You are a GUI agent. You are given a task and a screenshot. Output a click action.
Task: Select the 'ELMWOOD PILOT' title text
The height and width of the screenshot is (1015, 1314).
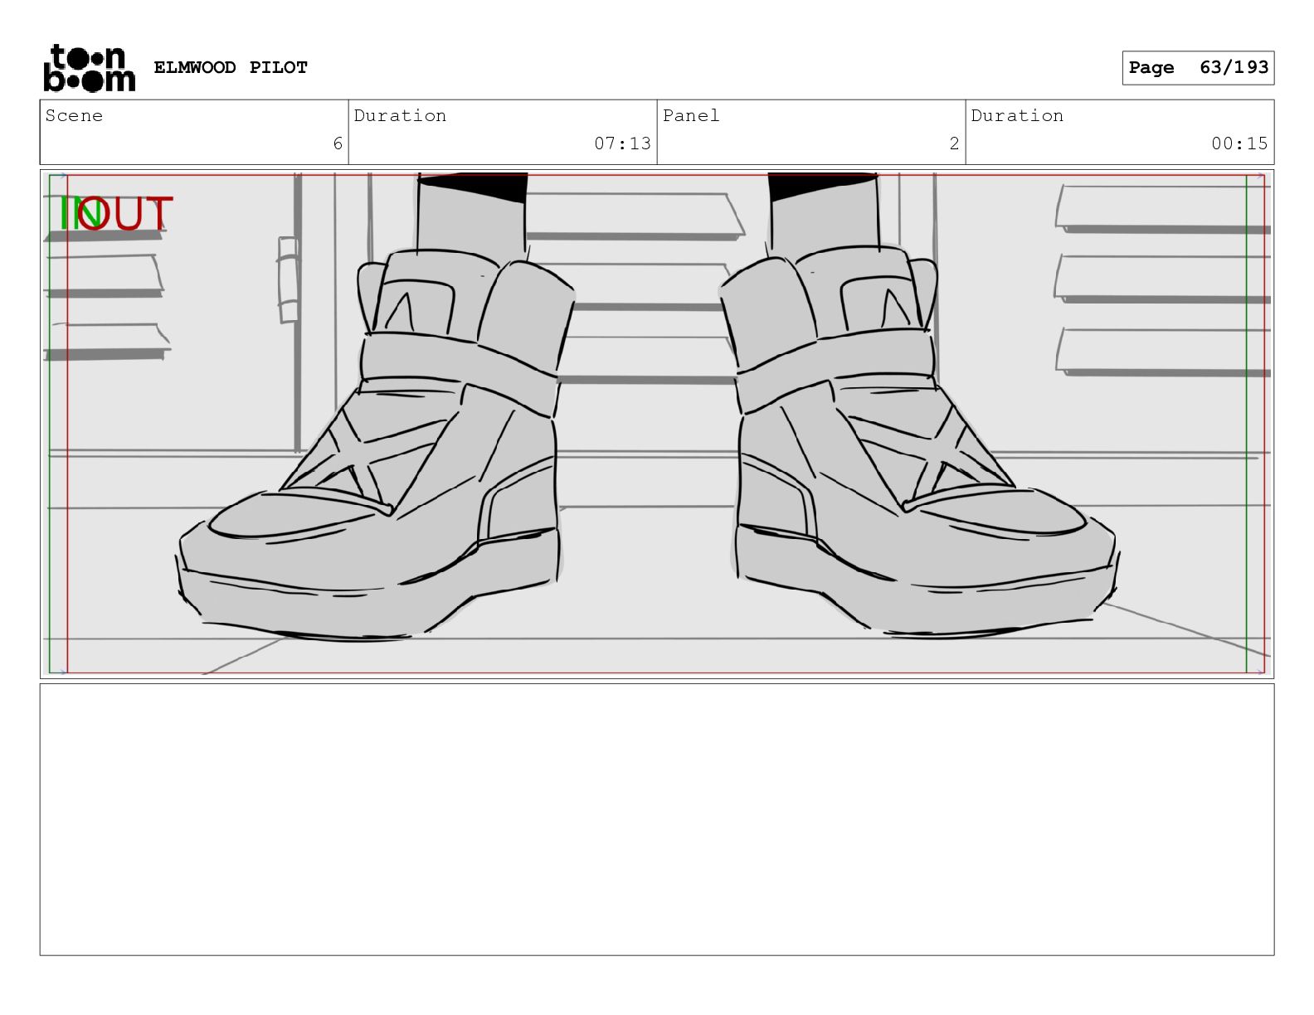(x=231, y=67)
